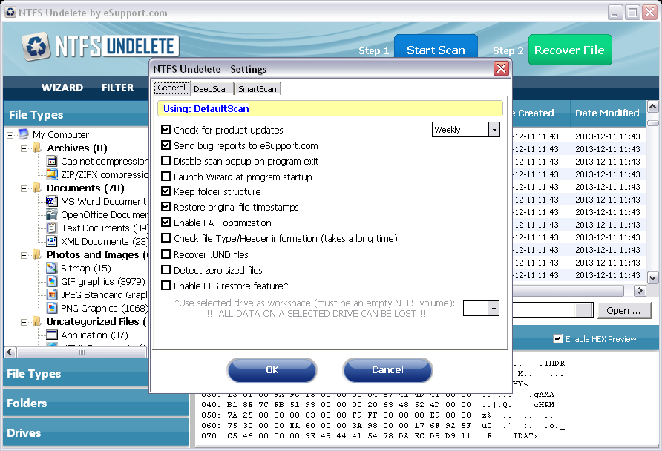Image resolution: width=662 pixels, height=451 pixels.
Task: Open the FILTER menu
Action: (x=117, y=88)
